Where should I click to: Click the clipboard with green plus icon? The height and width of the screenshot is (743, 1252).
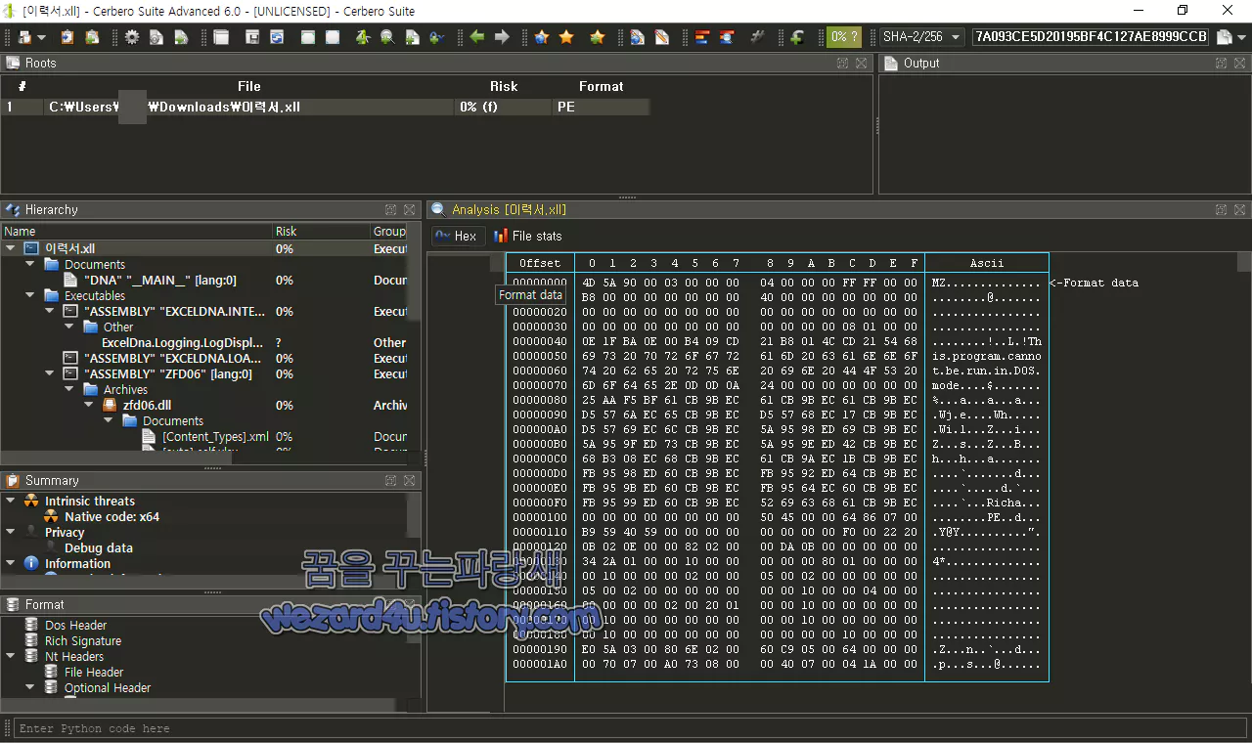pos(92,37)
